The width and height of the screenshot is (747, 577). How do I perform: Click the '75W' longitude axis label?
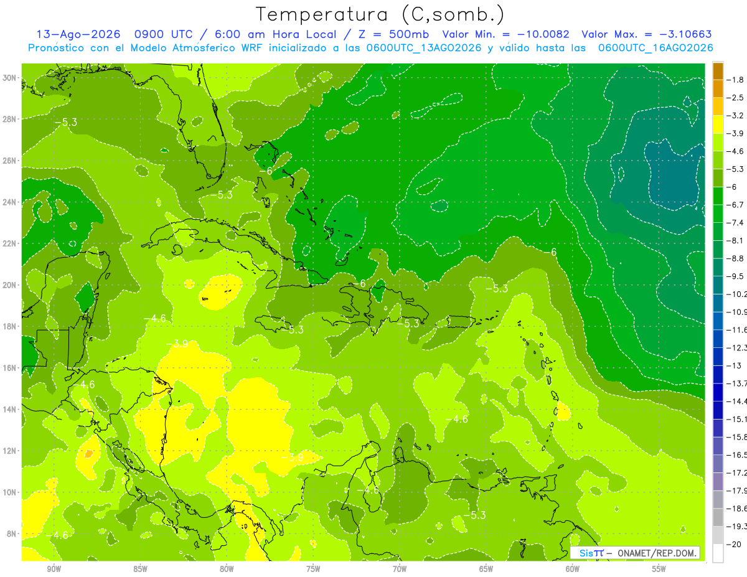click(x=313, y=570)
